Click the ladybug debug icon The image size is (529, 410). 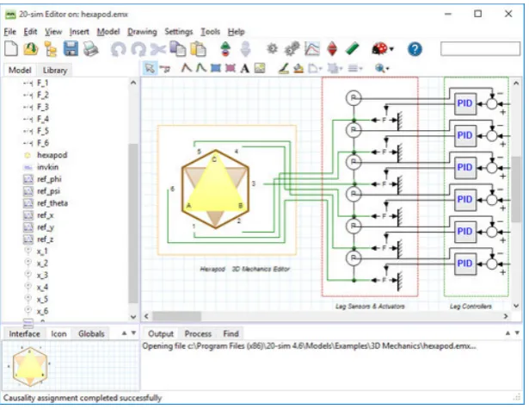point(379,49)
